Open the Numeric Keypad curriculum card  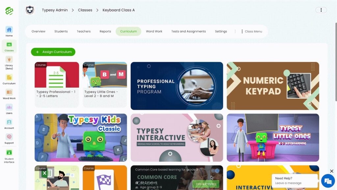pos(273,86)
